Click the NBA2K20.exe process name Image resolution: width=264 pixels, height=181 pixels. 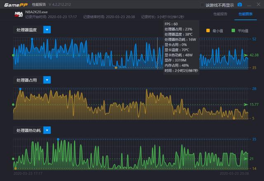[36, 12]
